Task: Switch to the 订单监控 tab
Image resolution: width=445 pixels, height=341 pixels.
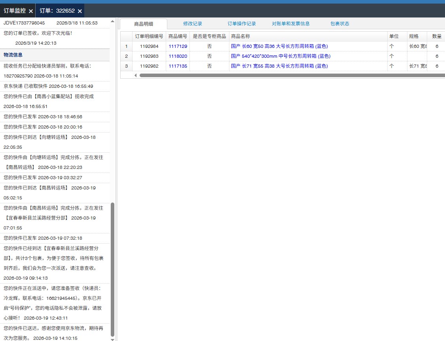Action: tap(15, 11)
